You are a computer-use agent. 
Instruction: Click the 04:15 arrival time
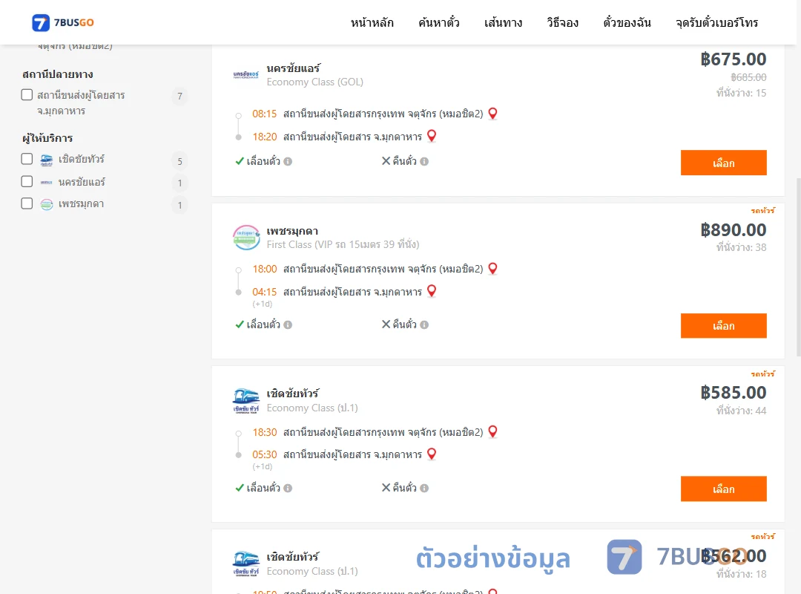(265, 292)
